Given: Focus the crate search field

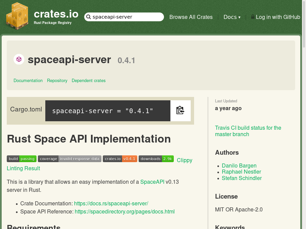Looking at the screenshot, I should pos(127,17).
